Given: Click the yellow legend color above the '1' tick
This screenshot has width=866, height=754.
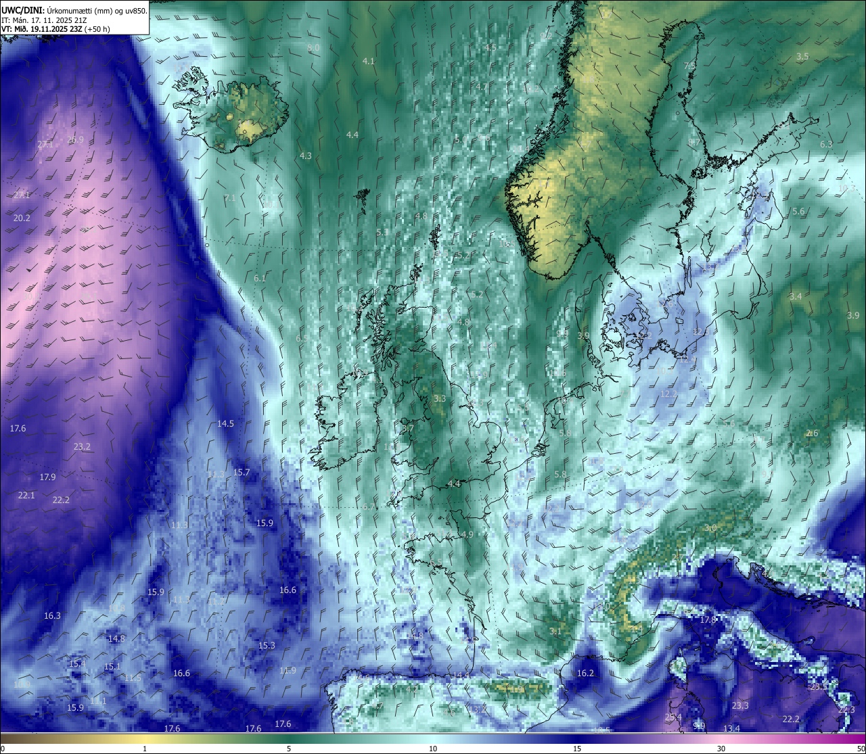Looking at the screenshot, I should pyautogui.click(x=144, y=738).
